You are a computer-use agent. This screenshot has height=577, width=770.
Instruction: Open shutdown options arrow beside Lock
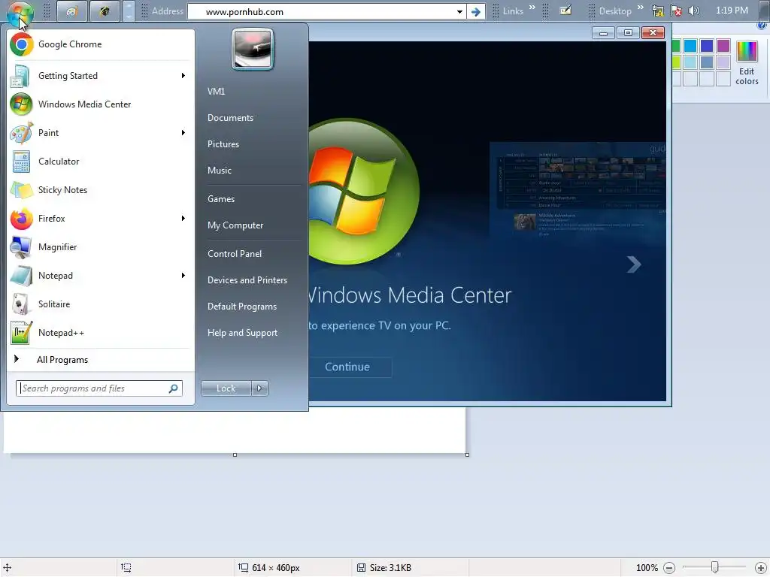tap(259, 388)
